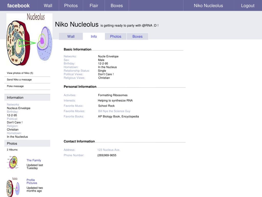262x197 pixels.
Task: Switch to the Photos profile tab
Action: click(x=116, y=36)
